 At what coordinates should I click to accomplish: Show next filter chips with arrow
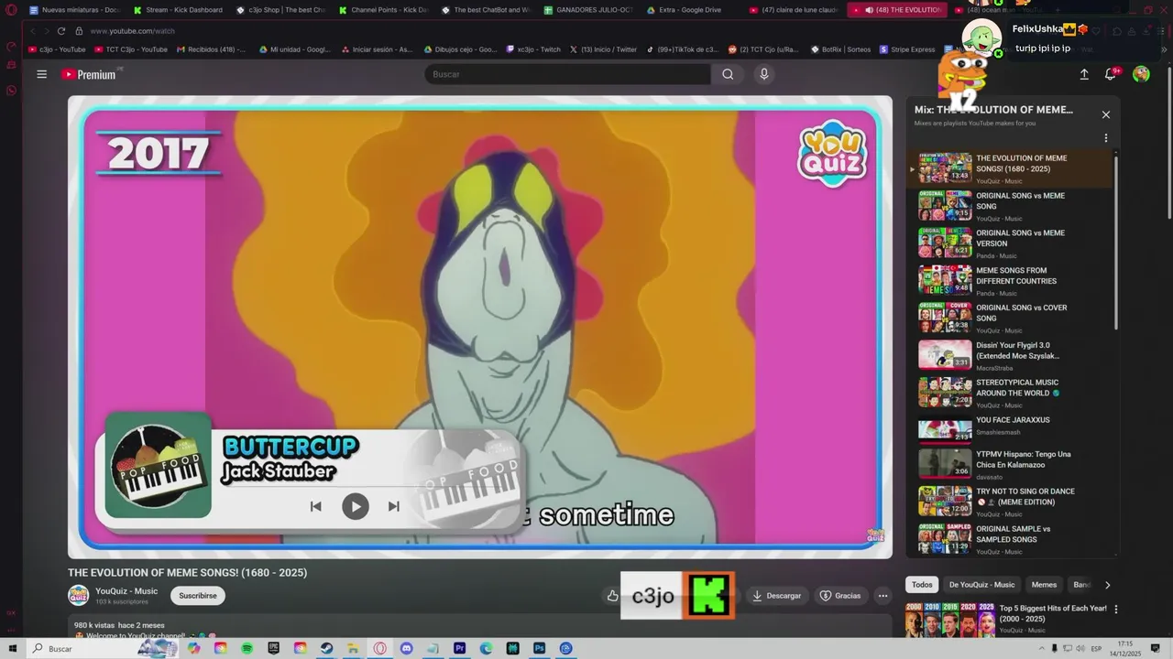click(1107, 585)
